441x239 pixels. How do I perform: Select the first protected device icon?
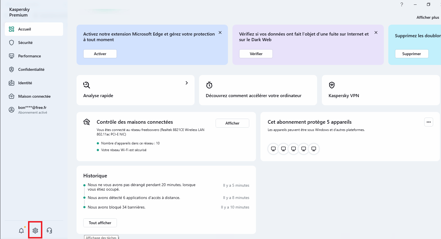click(273, 149)
